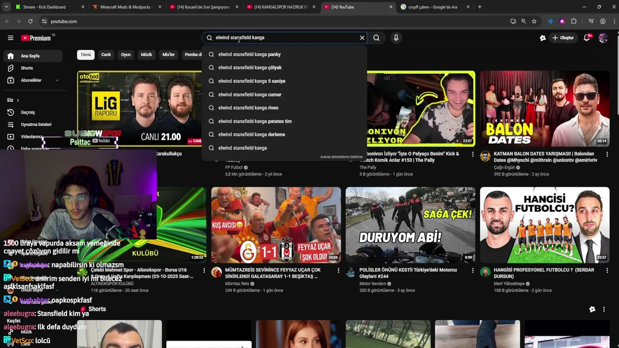Open Geçmiş history in the sidebar

[x=34, y=112]
